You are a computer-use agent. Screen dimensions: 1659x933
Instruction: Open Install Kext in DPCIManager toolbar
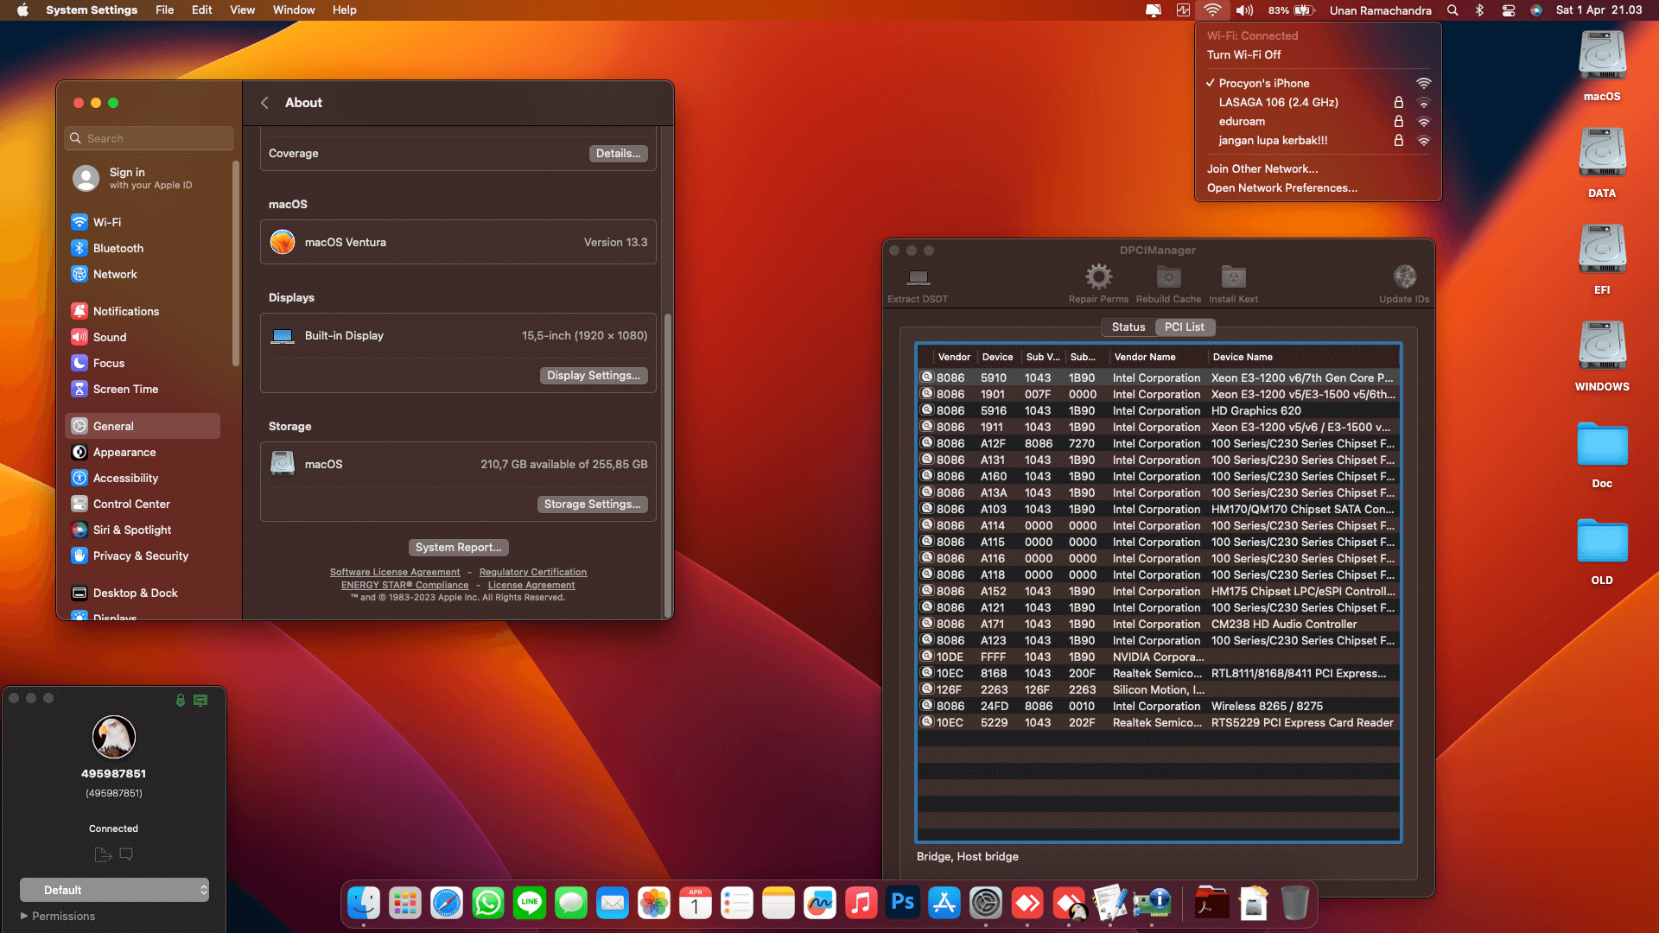pos(1232,278)
